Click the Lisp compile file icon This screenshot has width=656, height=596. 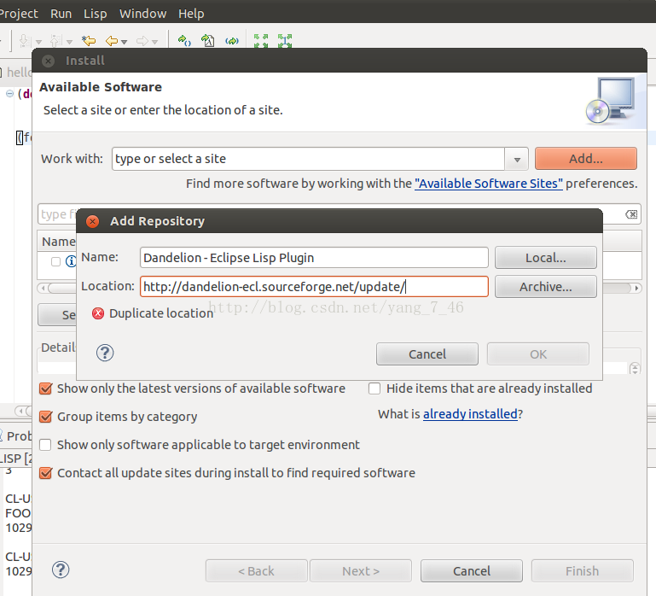coord(208,41)
